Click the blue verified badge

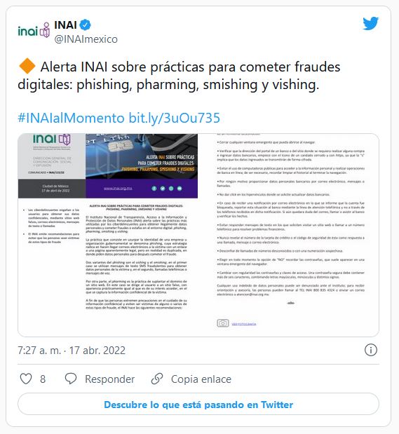(85, 25)
